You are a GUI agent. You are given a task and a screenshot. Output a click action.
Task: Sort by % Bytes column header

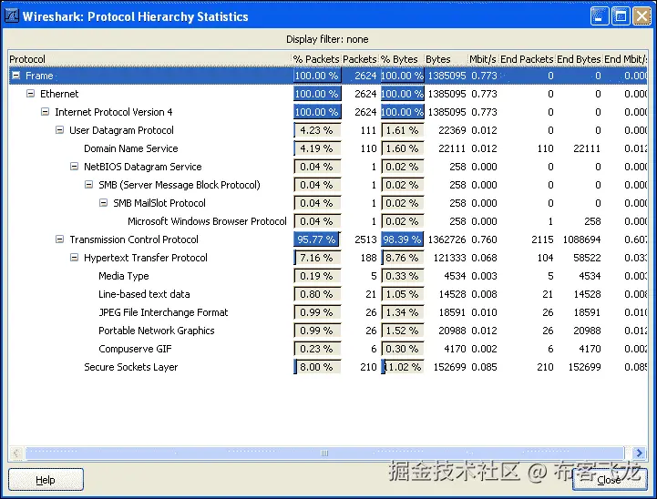click(x=400, y=59)
